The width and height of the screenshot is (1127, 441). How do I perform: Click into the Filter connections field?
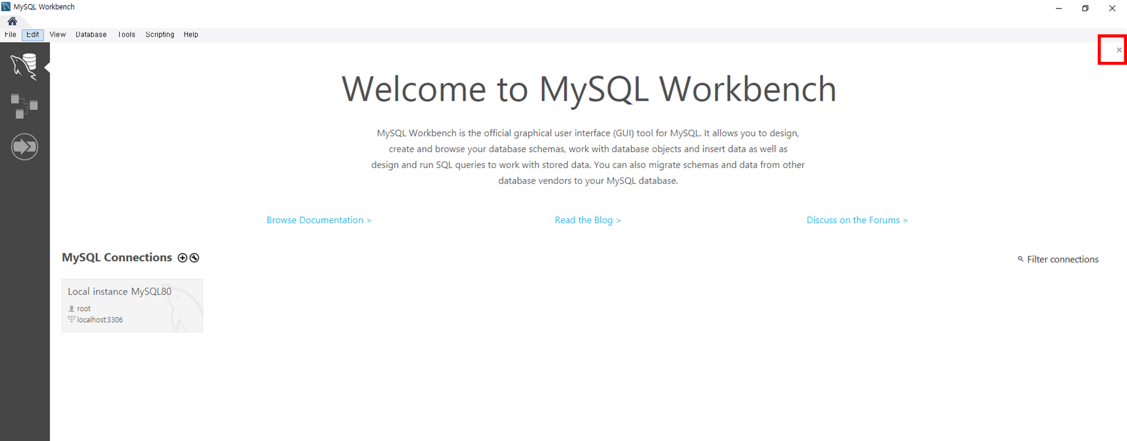pyautogui.click(x=1062, y=259)
